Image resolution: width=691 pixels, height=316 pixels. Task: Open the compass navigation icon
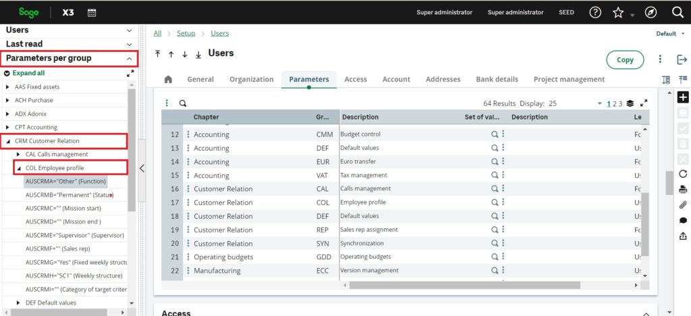tap(651, 12)
